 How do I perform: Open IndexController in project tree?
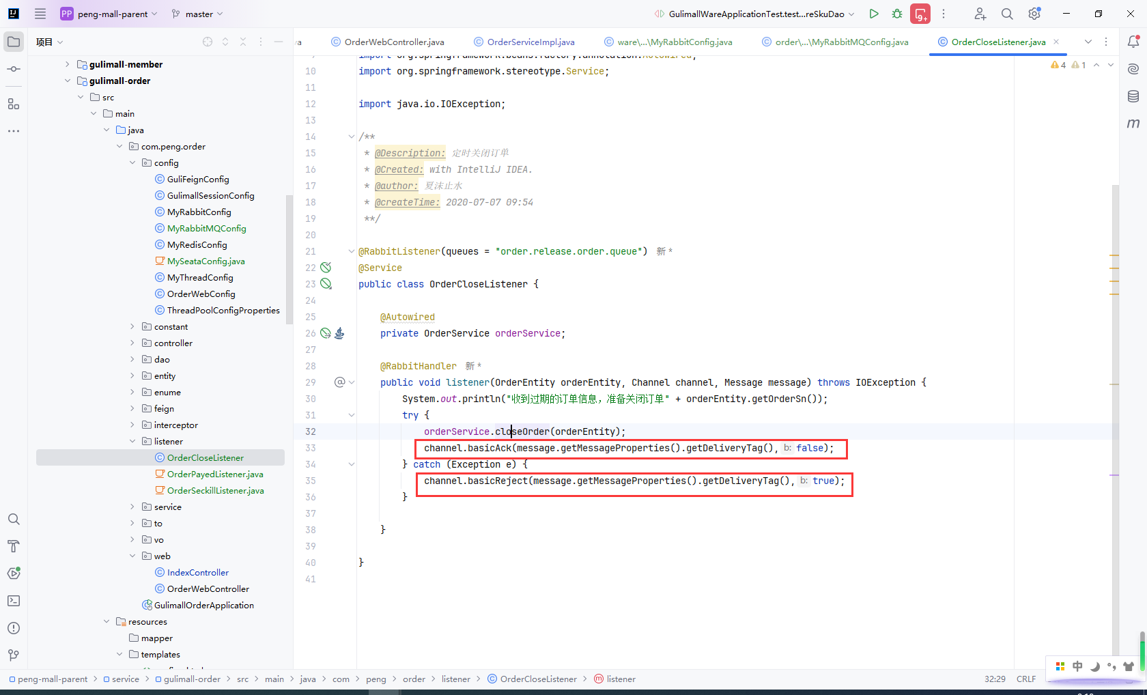[198, 572]
